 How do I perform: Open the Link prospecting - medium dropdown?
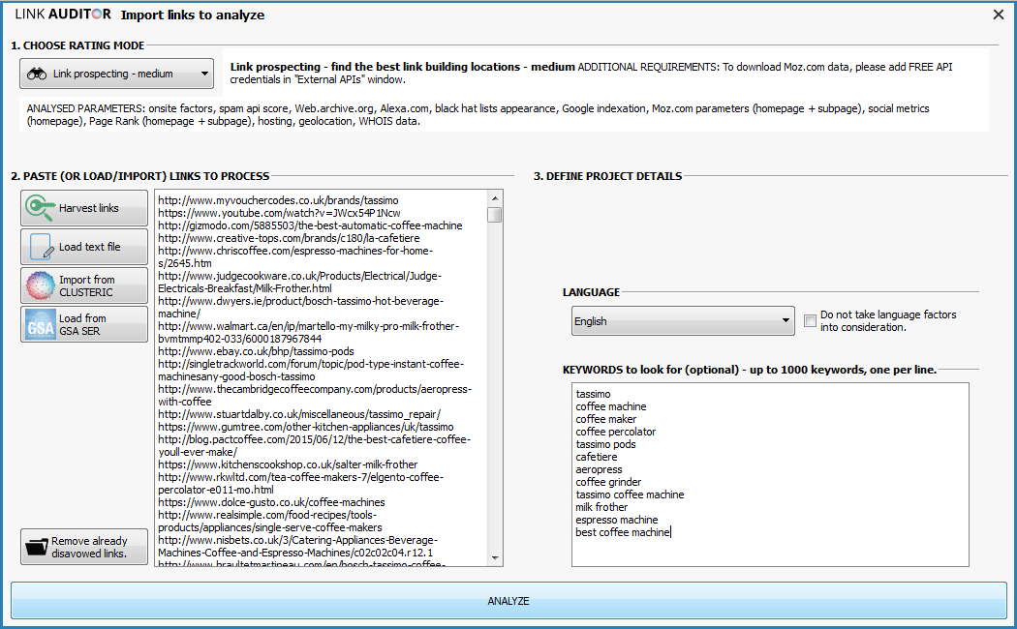117,74
